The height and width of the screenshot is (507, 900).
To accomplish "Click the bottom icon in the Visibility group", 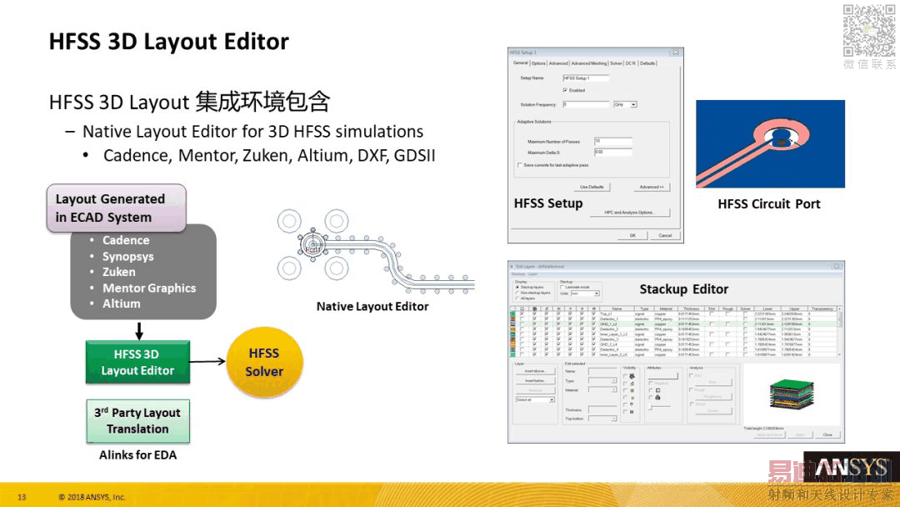I will coord(632,412).
